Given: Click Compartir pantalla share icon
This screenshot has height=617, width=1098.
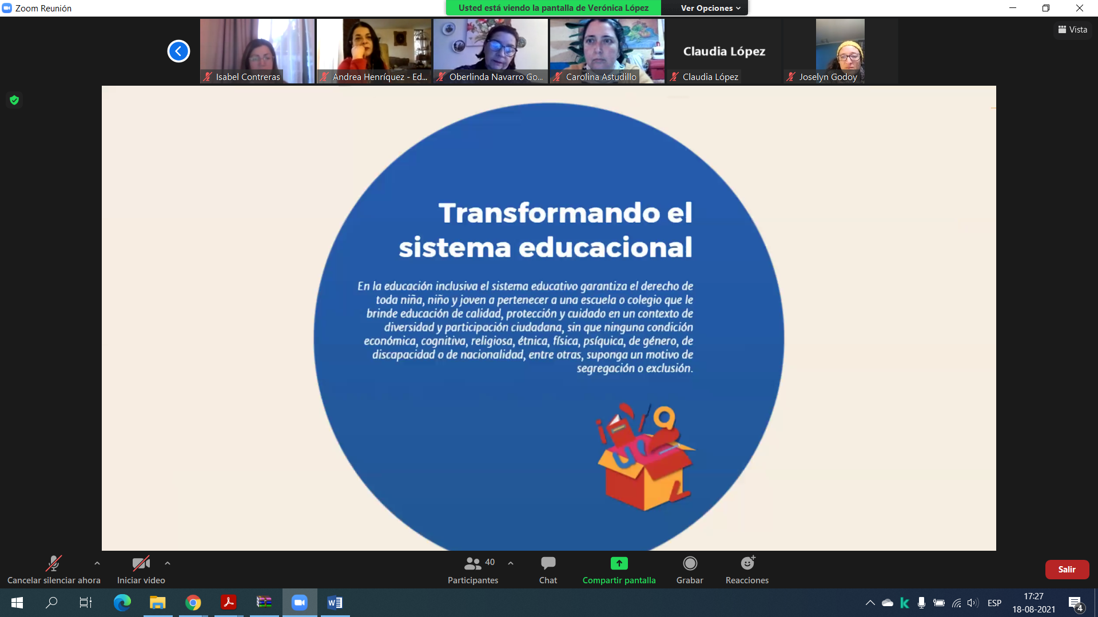Looking at the screenshot, I should 619,564.
